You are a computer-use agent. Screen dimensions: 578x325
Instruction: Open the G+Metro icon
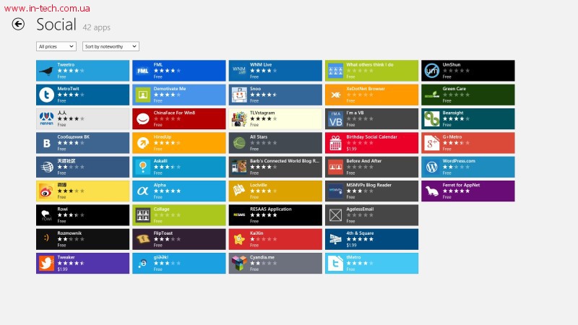[431, 143]
